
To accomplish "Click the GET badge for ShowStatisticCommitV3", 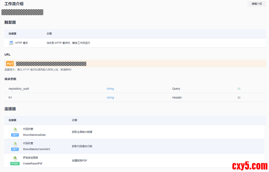I will (x=15, y=149).
